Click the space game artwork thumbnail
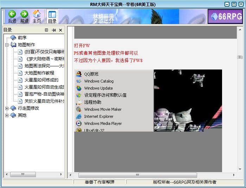The width and height of the screenshot is (246, 188). 188,101
